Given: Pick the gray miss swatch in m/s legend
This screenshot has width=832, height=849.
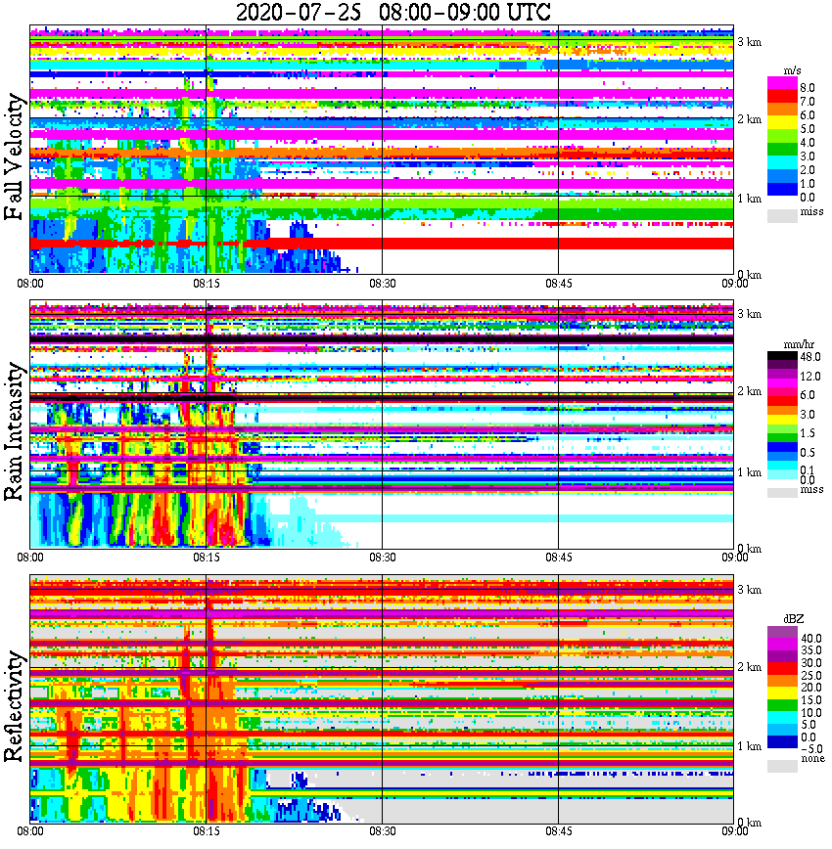Looking at the screenshot, I should [782, 215].
